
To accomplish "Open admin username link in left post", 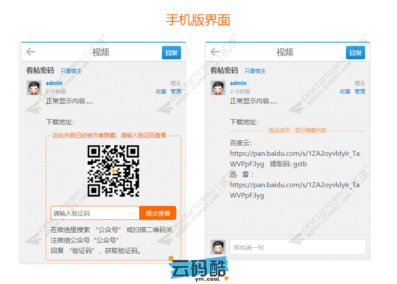I will [x=54, y=83].
